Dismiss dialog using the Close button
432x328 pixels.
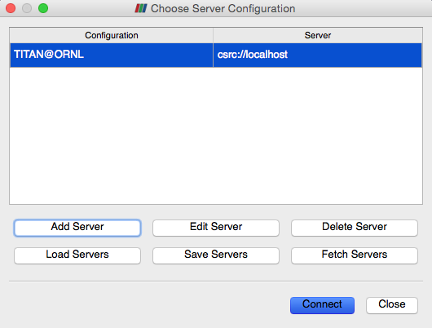pos(392,305)
